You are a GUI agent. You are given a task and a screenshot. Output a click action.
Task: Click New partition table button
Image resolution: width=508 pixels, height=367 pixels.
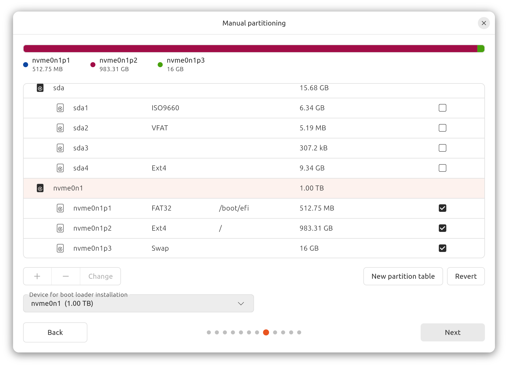pos(403,276)
